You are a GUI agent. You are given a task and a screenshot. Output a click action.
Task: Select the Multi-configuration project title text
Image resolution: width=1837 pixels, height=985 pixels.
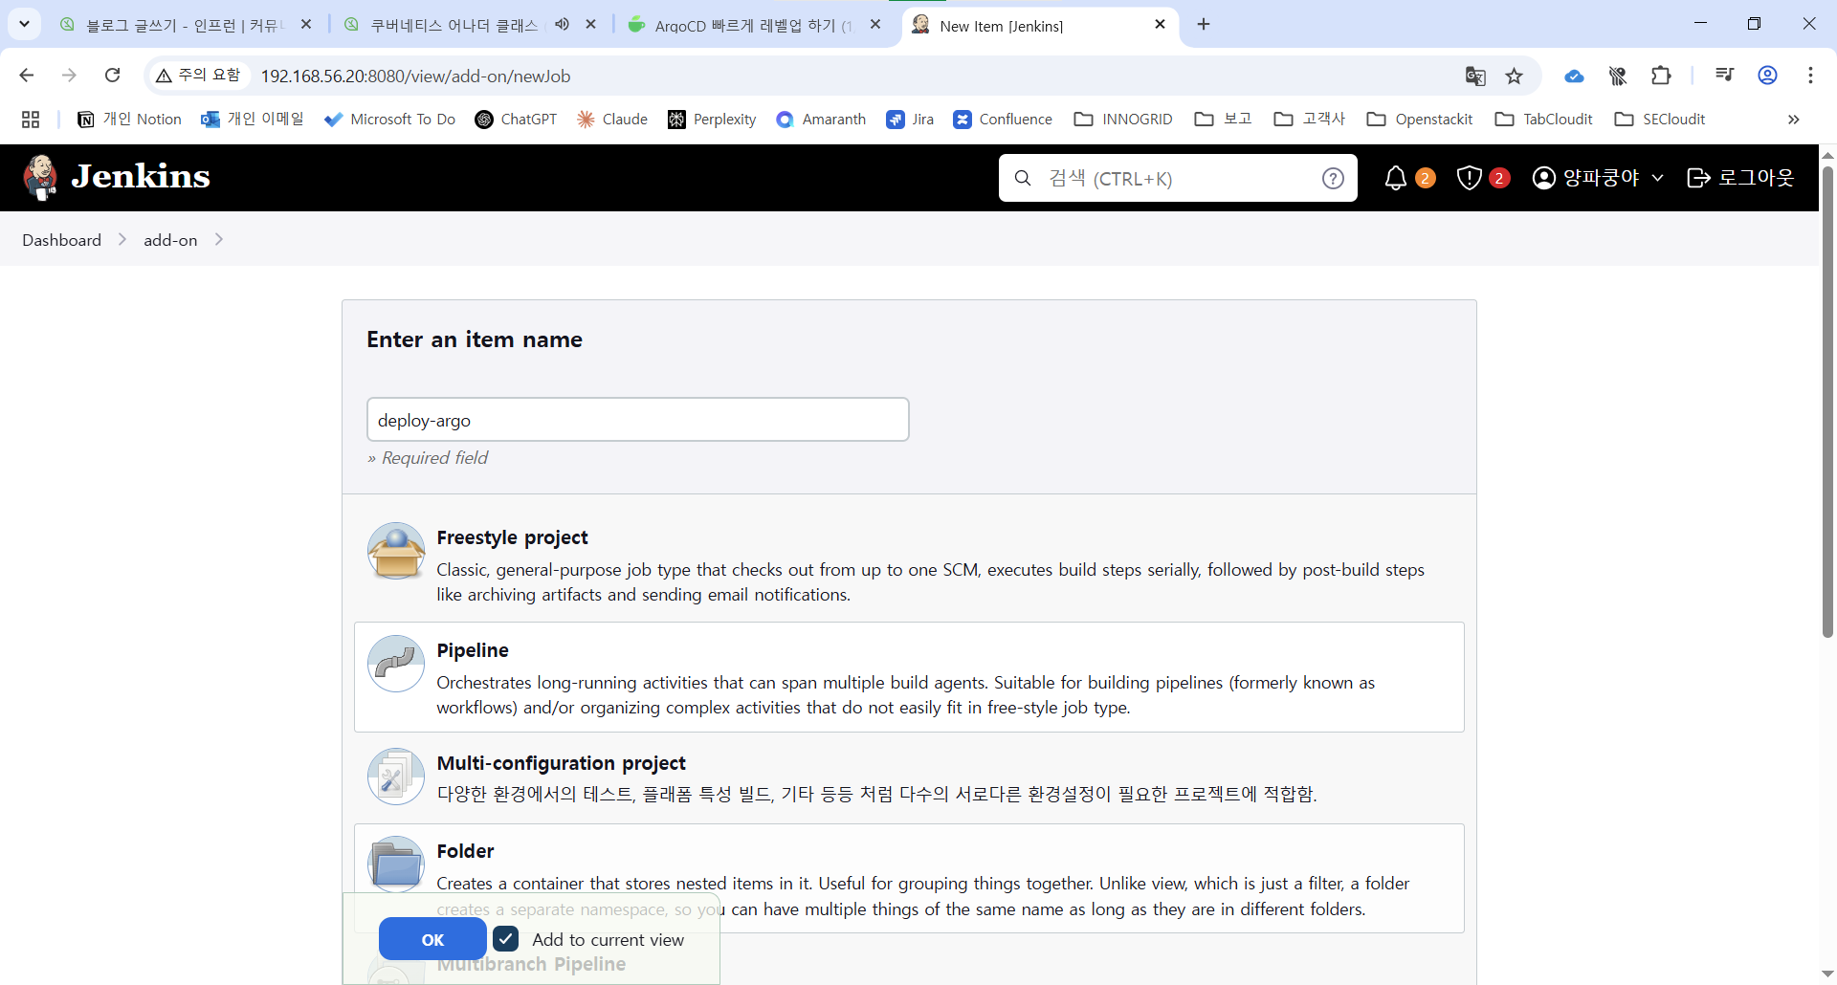point(561,763)
